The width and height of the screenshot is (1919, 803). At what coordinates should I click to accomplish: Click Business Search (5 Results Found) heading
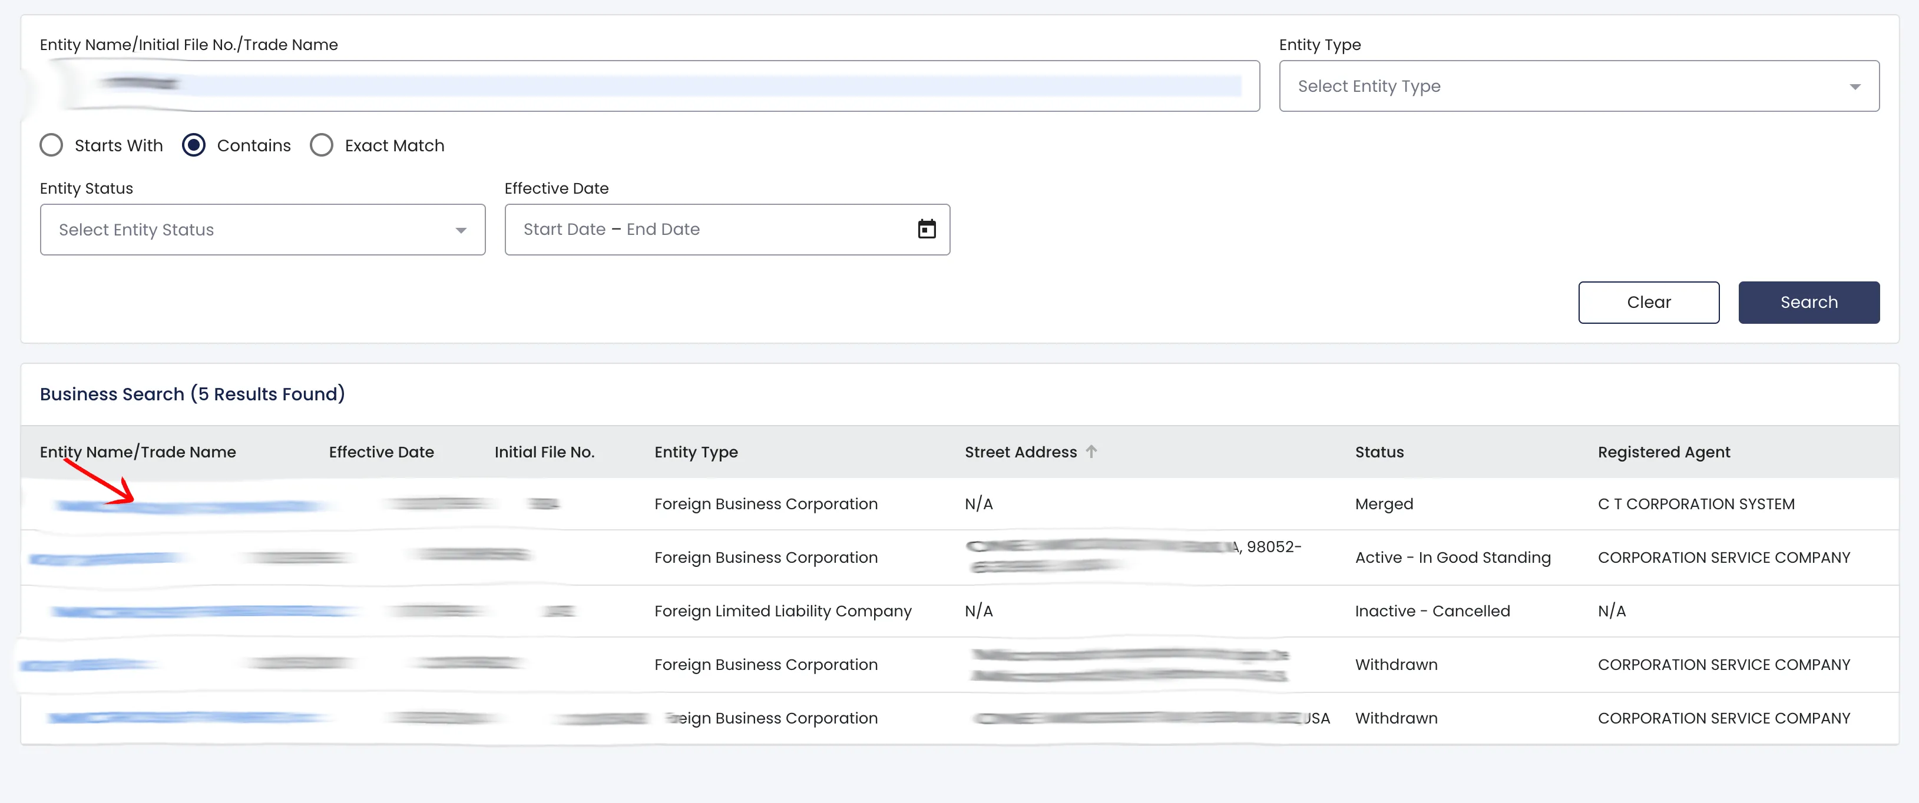click(192, 394)
